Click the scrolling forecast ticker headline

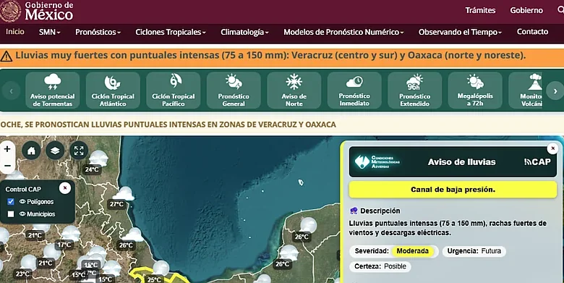click(x=168, y=124)
